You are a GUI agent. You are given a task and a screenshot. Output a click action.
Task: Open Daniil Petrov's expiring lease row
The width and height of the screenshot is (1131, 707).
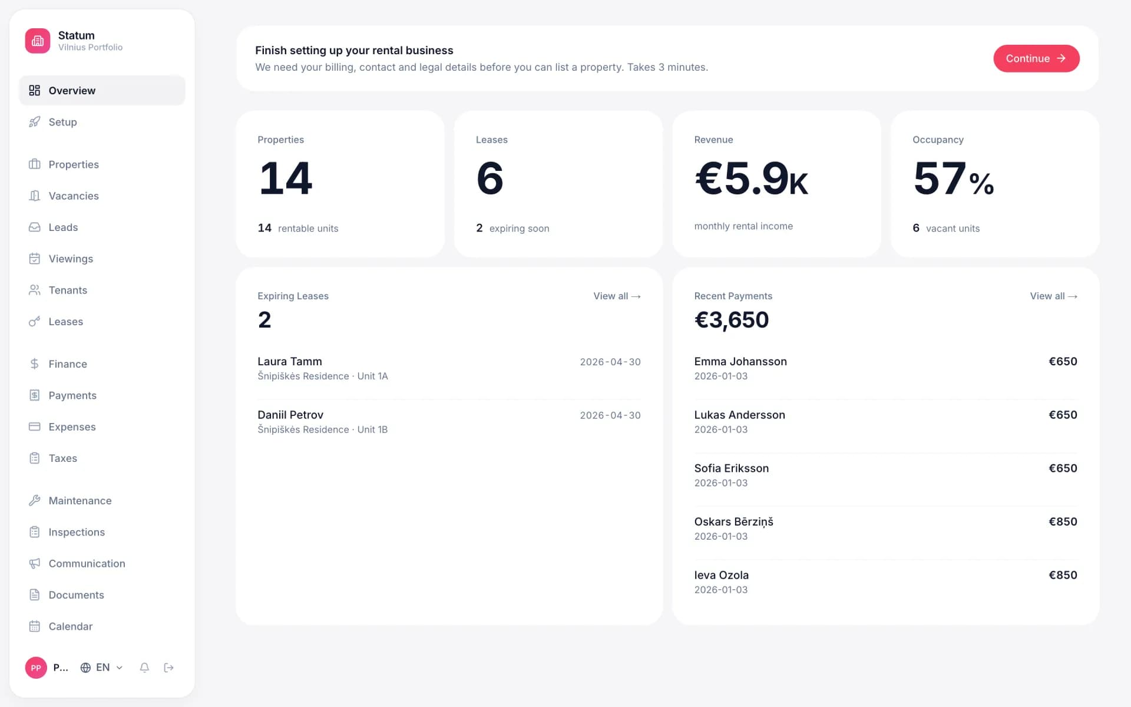[x=449, y=422]
